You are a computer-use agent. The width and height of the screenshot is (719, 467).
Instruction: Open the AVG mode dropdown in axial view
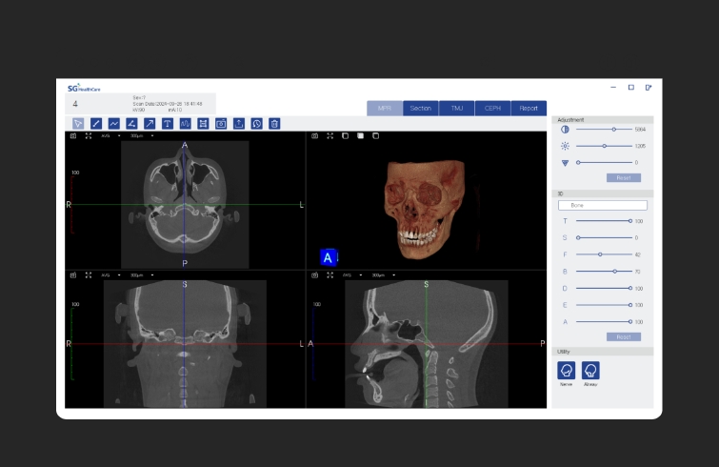111,135
